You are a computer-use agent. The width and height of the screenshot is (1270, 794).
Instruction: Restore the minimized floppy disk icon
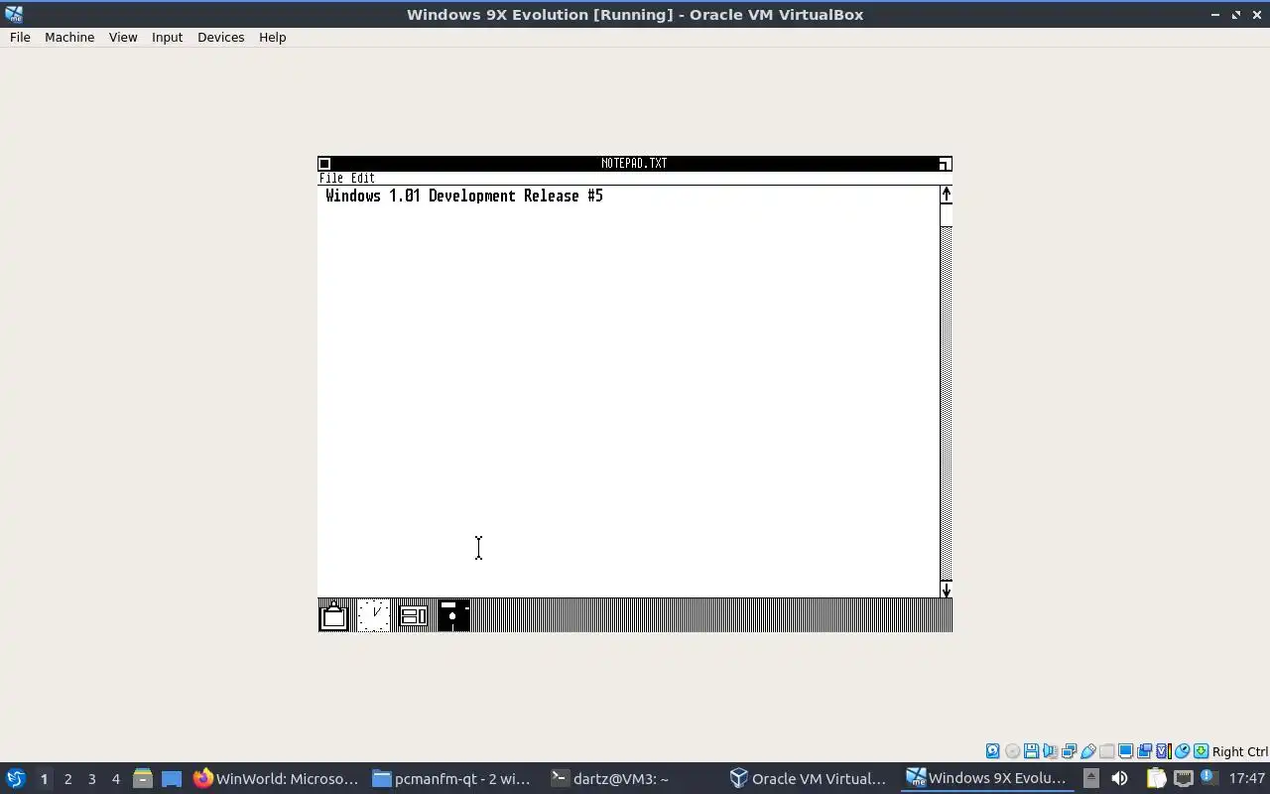[x=453, y=615]
